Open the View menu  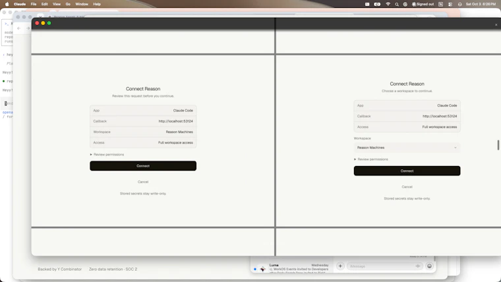[57, 4]
